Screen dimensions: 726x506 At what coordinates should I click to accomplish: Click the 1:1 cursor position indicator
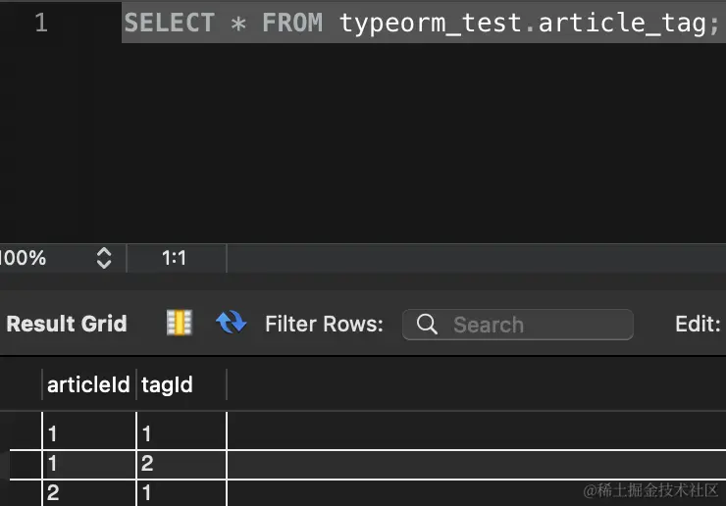tap(175, 259)
